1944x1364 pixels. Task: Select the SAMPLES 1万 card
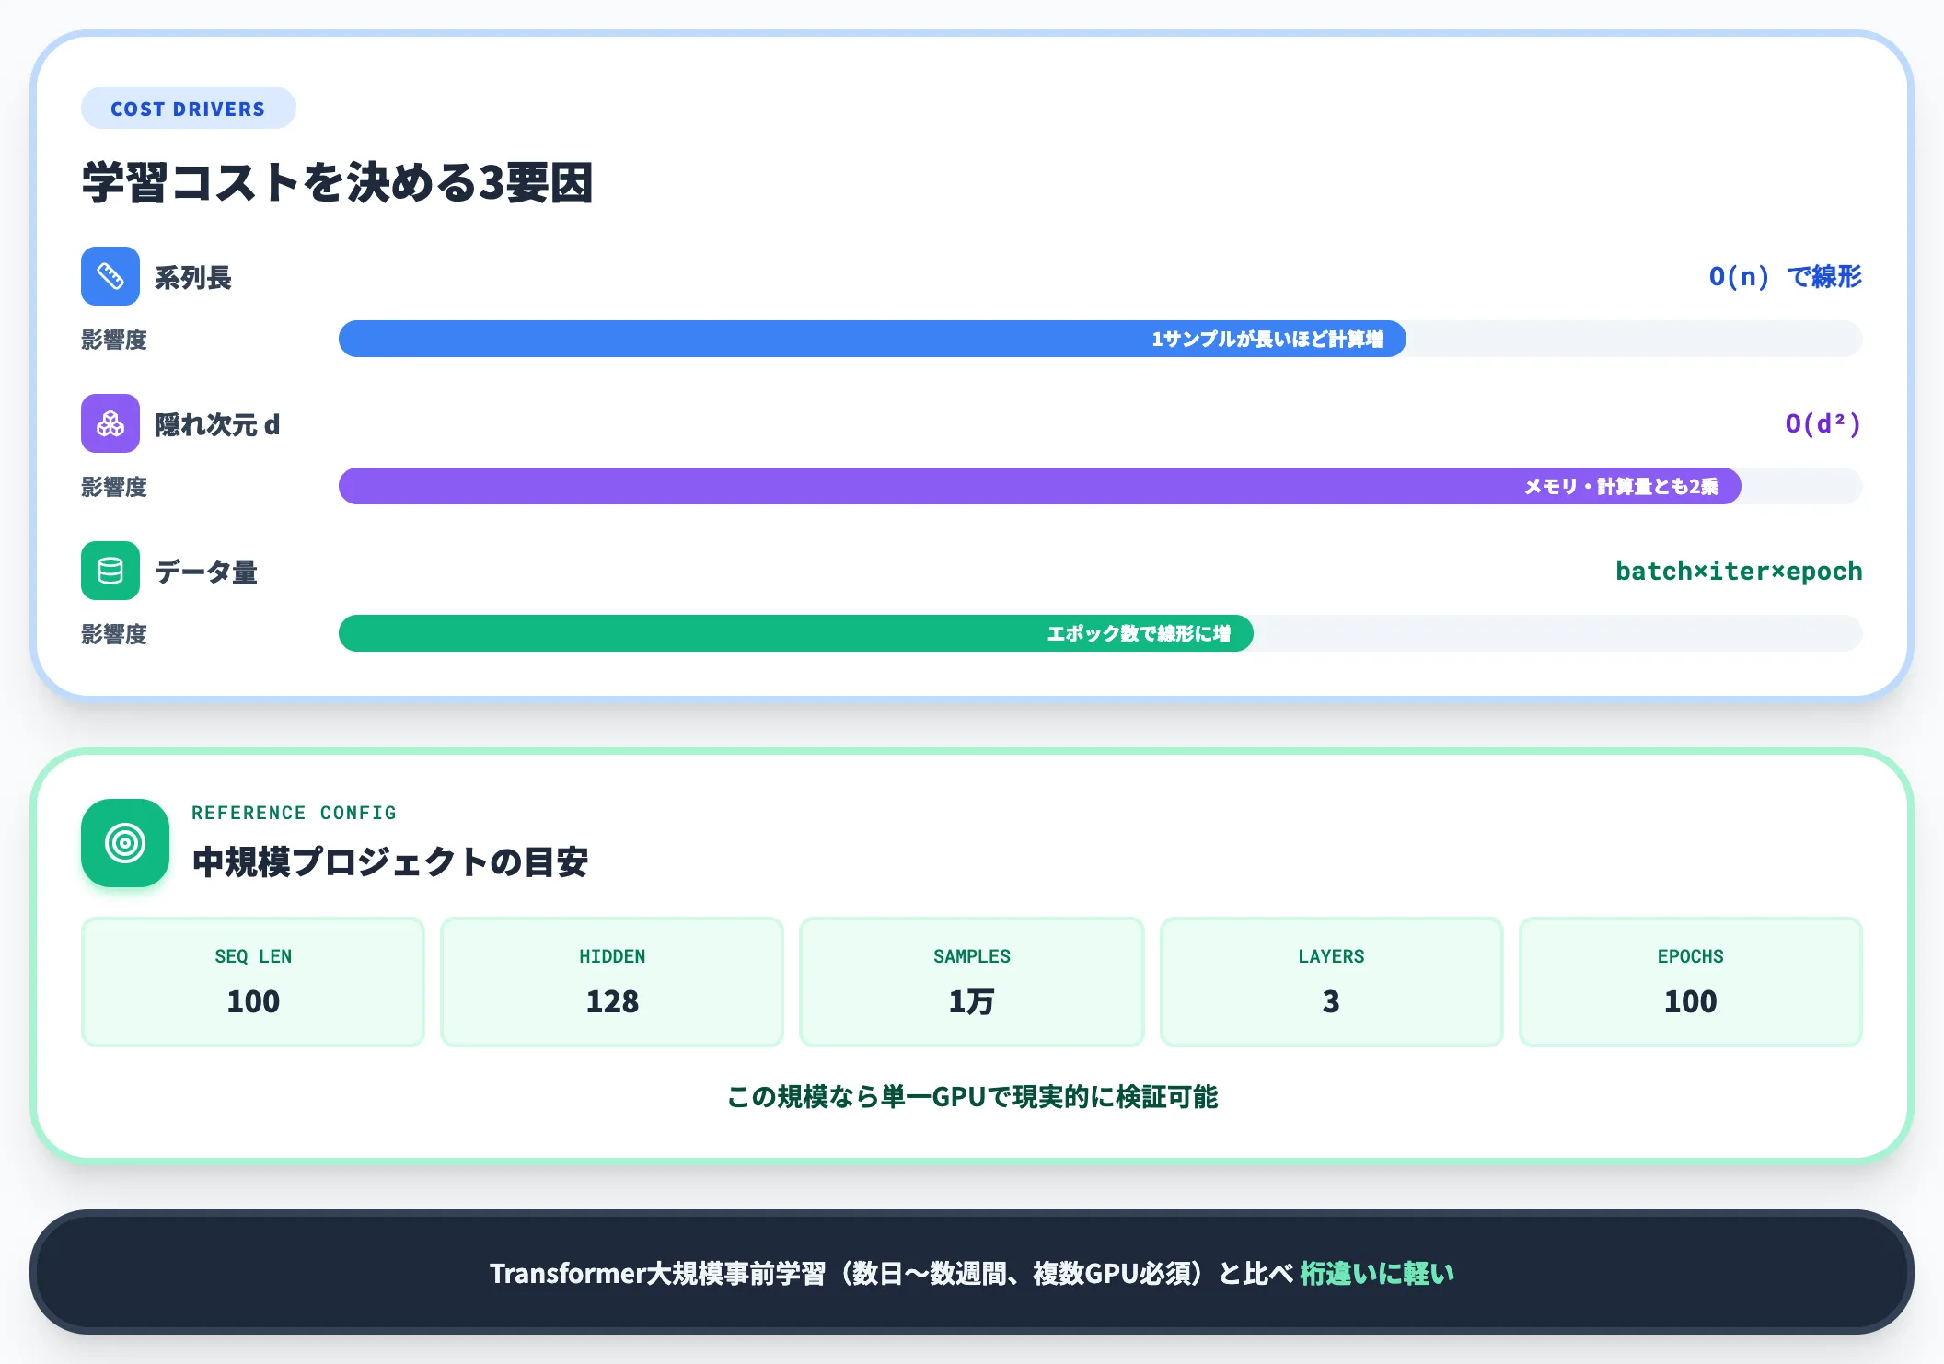pyautogui.click(x=972, y=982)
